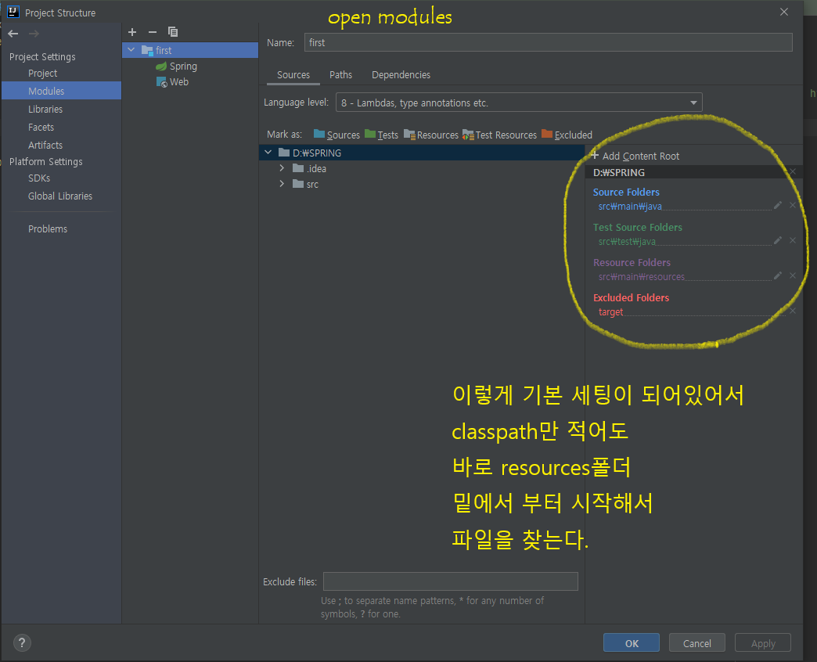Switch to the Dependencies tab

[x=401, y=74]
